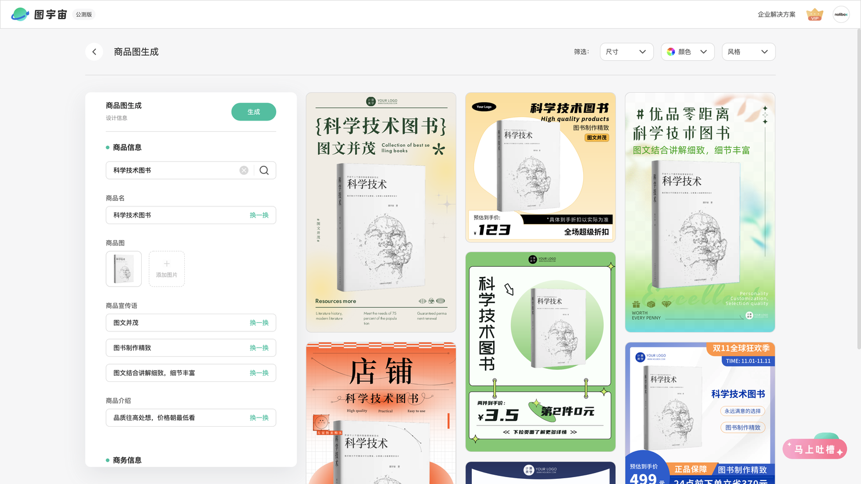Click the 商品信息 section heading
Viewport: 861px width, 484px height.
coord(127,147)
